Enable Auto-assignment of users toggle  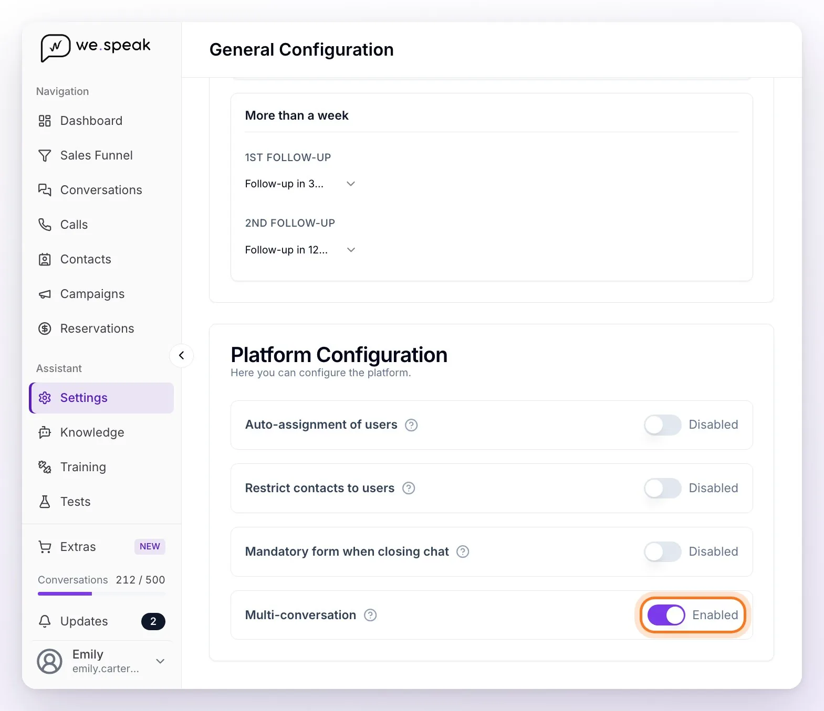663,425
